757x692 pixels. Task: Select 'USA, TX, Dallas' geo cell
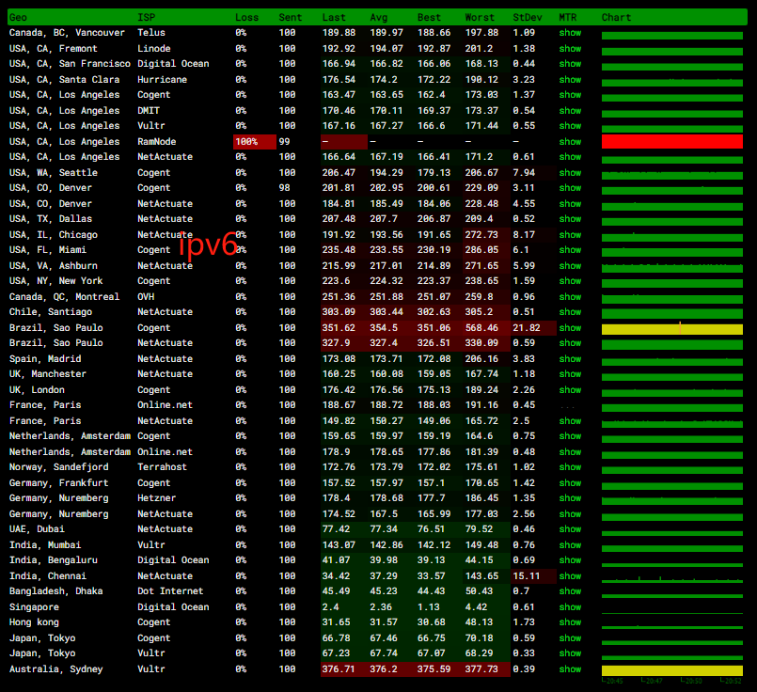pos(50,219)
